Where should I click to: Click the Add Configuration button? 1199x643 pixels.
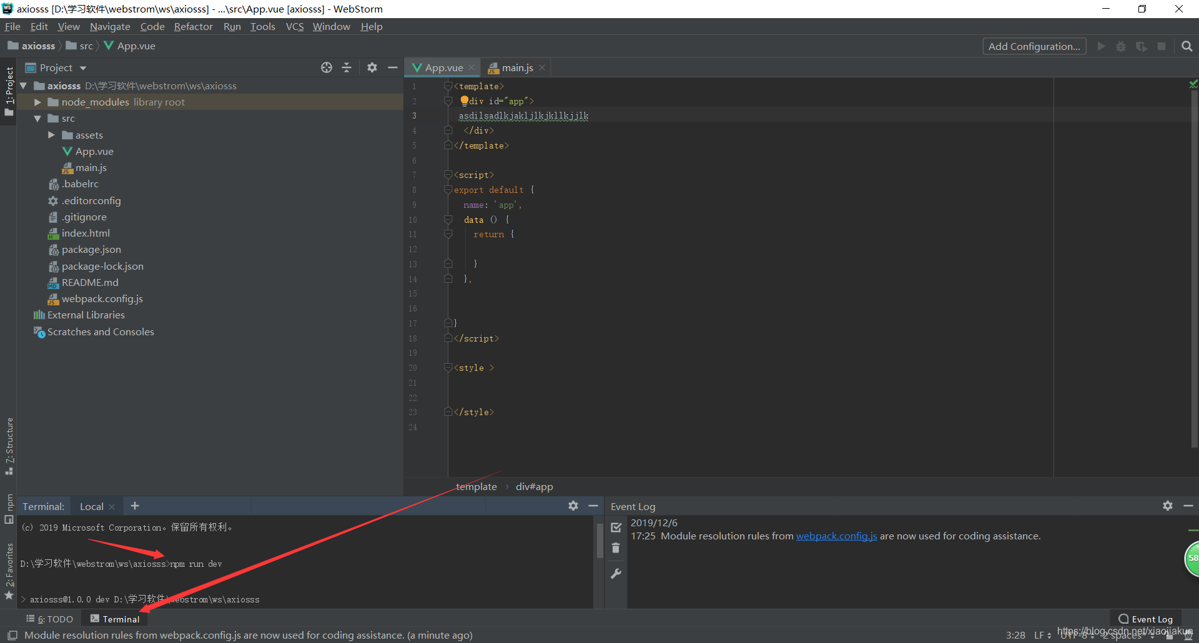tap(1034, 46)
